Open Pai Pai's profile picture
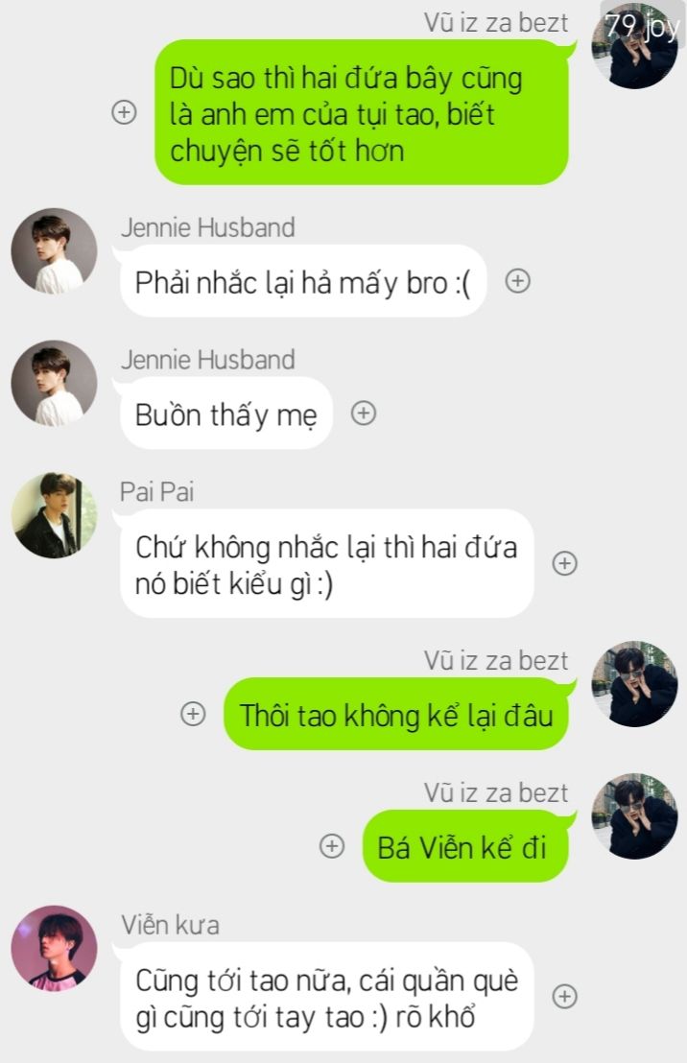 [55, 515]
